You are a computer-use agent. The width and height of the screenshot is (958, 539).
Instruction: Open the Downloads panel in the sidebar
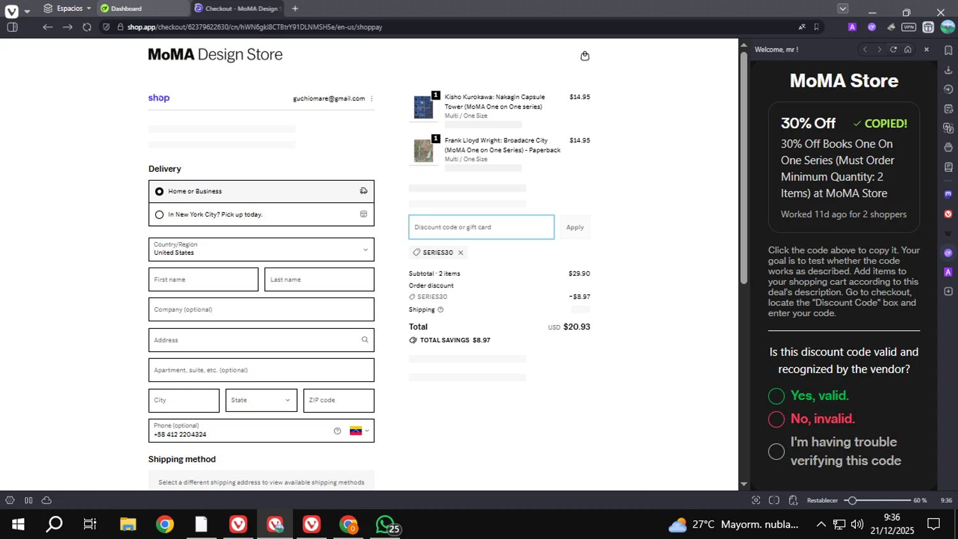point(948,70)
